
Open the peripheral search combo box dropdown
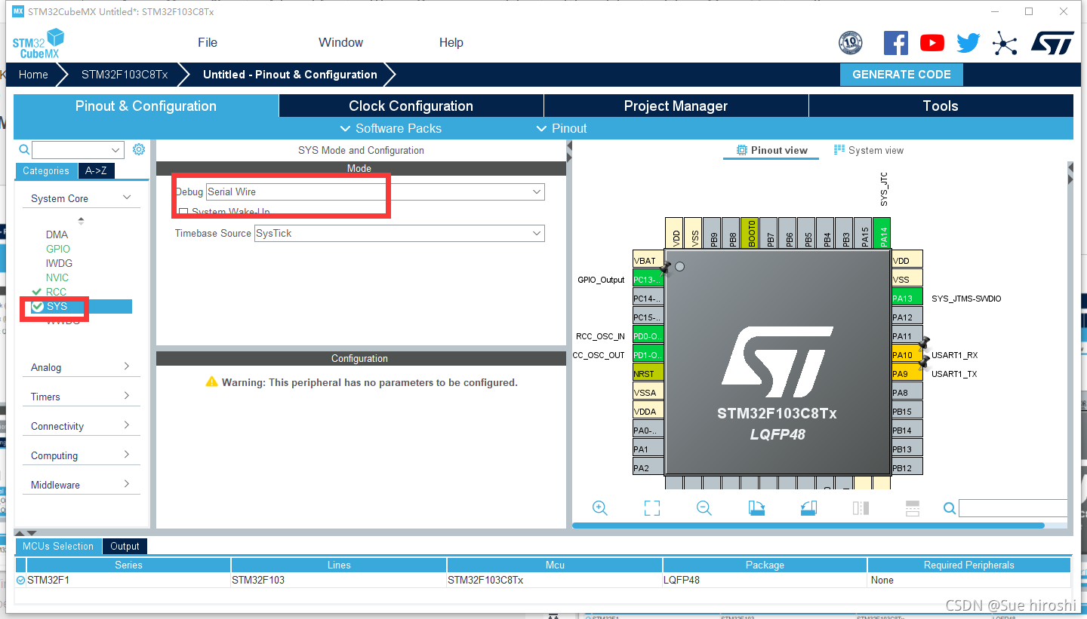115,150
